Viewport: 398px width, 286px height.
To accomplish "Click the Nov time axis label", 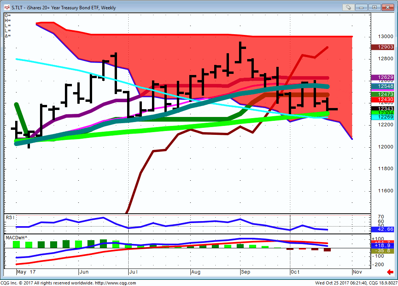I will [x=358, y=272].
